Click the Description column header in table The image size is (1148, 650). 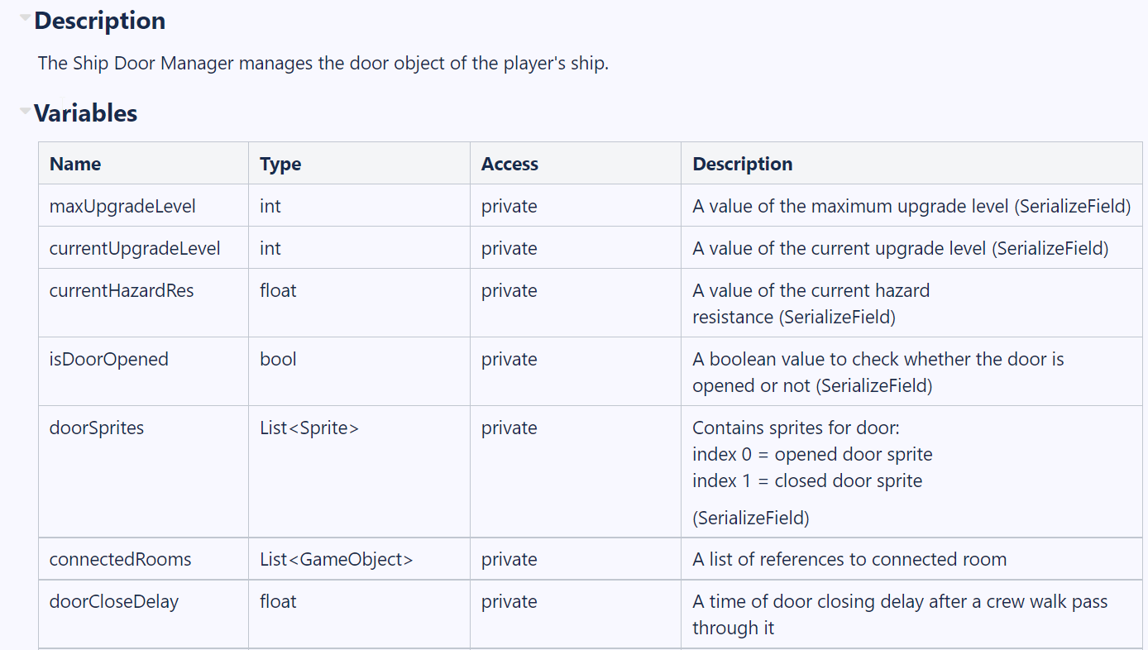(x=911, y=164)
